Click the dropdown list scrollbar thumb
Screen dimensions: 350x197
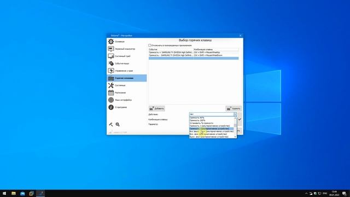pos(235,126)
